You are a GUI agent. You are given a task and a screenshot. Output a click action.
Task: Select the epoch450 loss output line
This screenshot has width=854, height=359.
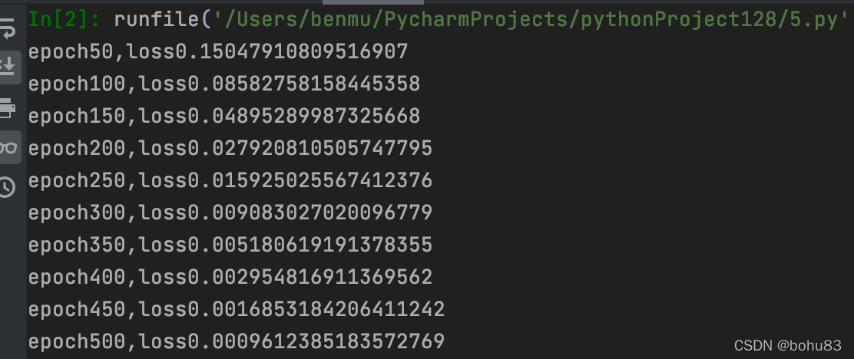point(237,309)
